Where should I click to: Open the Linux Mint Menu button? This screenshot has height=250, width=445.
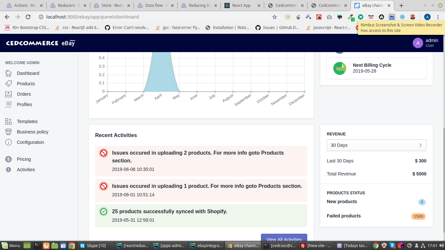tap(11, 246)
